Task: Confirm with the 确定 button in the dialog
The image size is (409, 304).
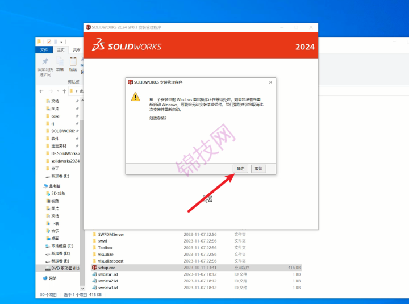Action: point(240,169)
